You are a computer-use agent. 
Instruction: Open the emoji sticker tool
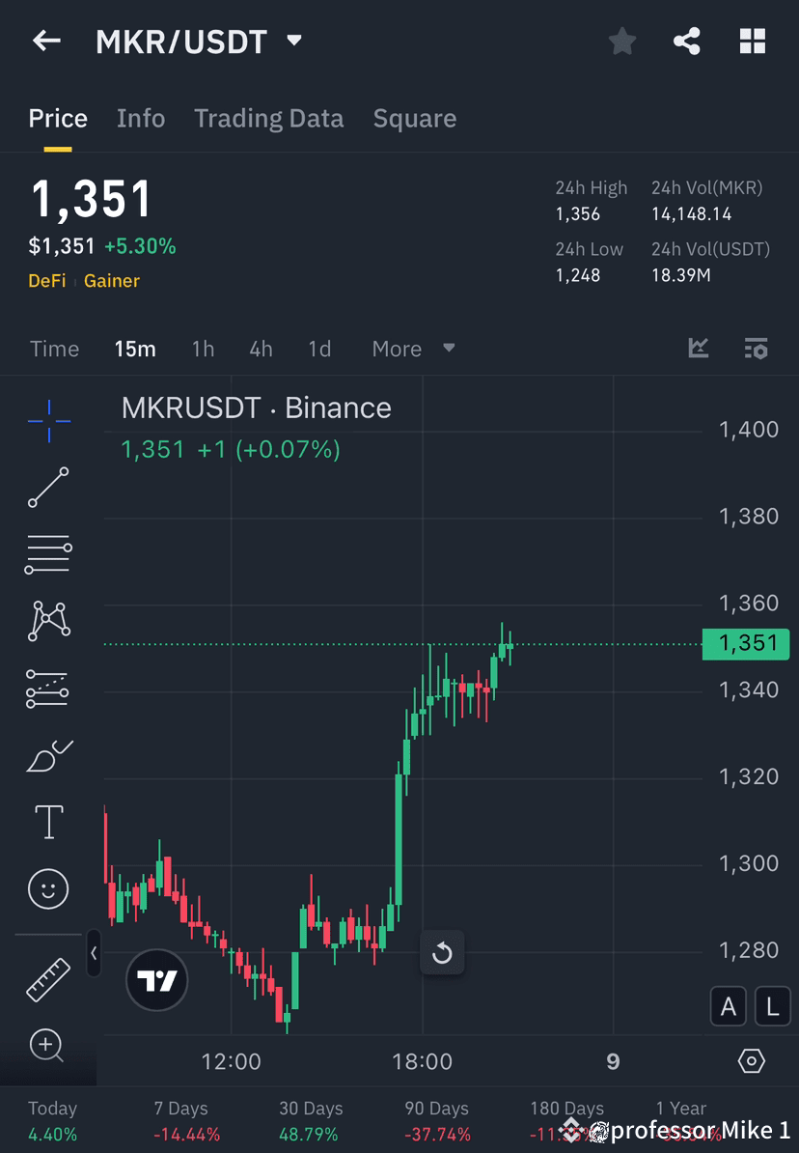pyautogui.click(x=48, y=888)
